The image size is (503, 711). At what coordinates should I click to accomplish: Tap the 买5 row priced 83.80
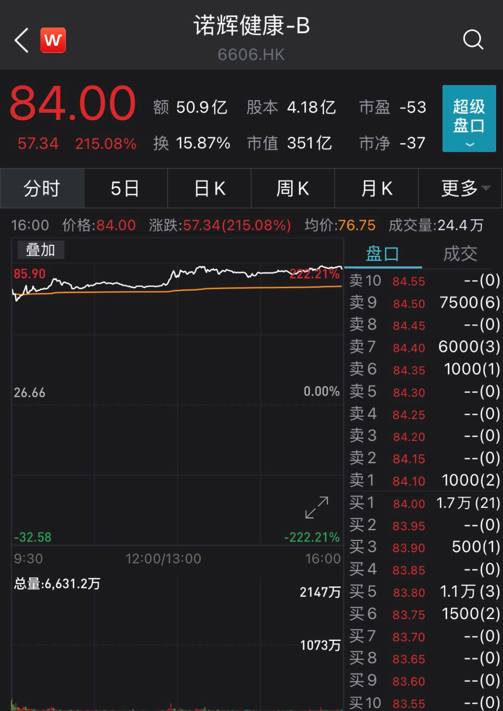click(424, 592)
